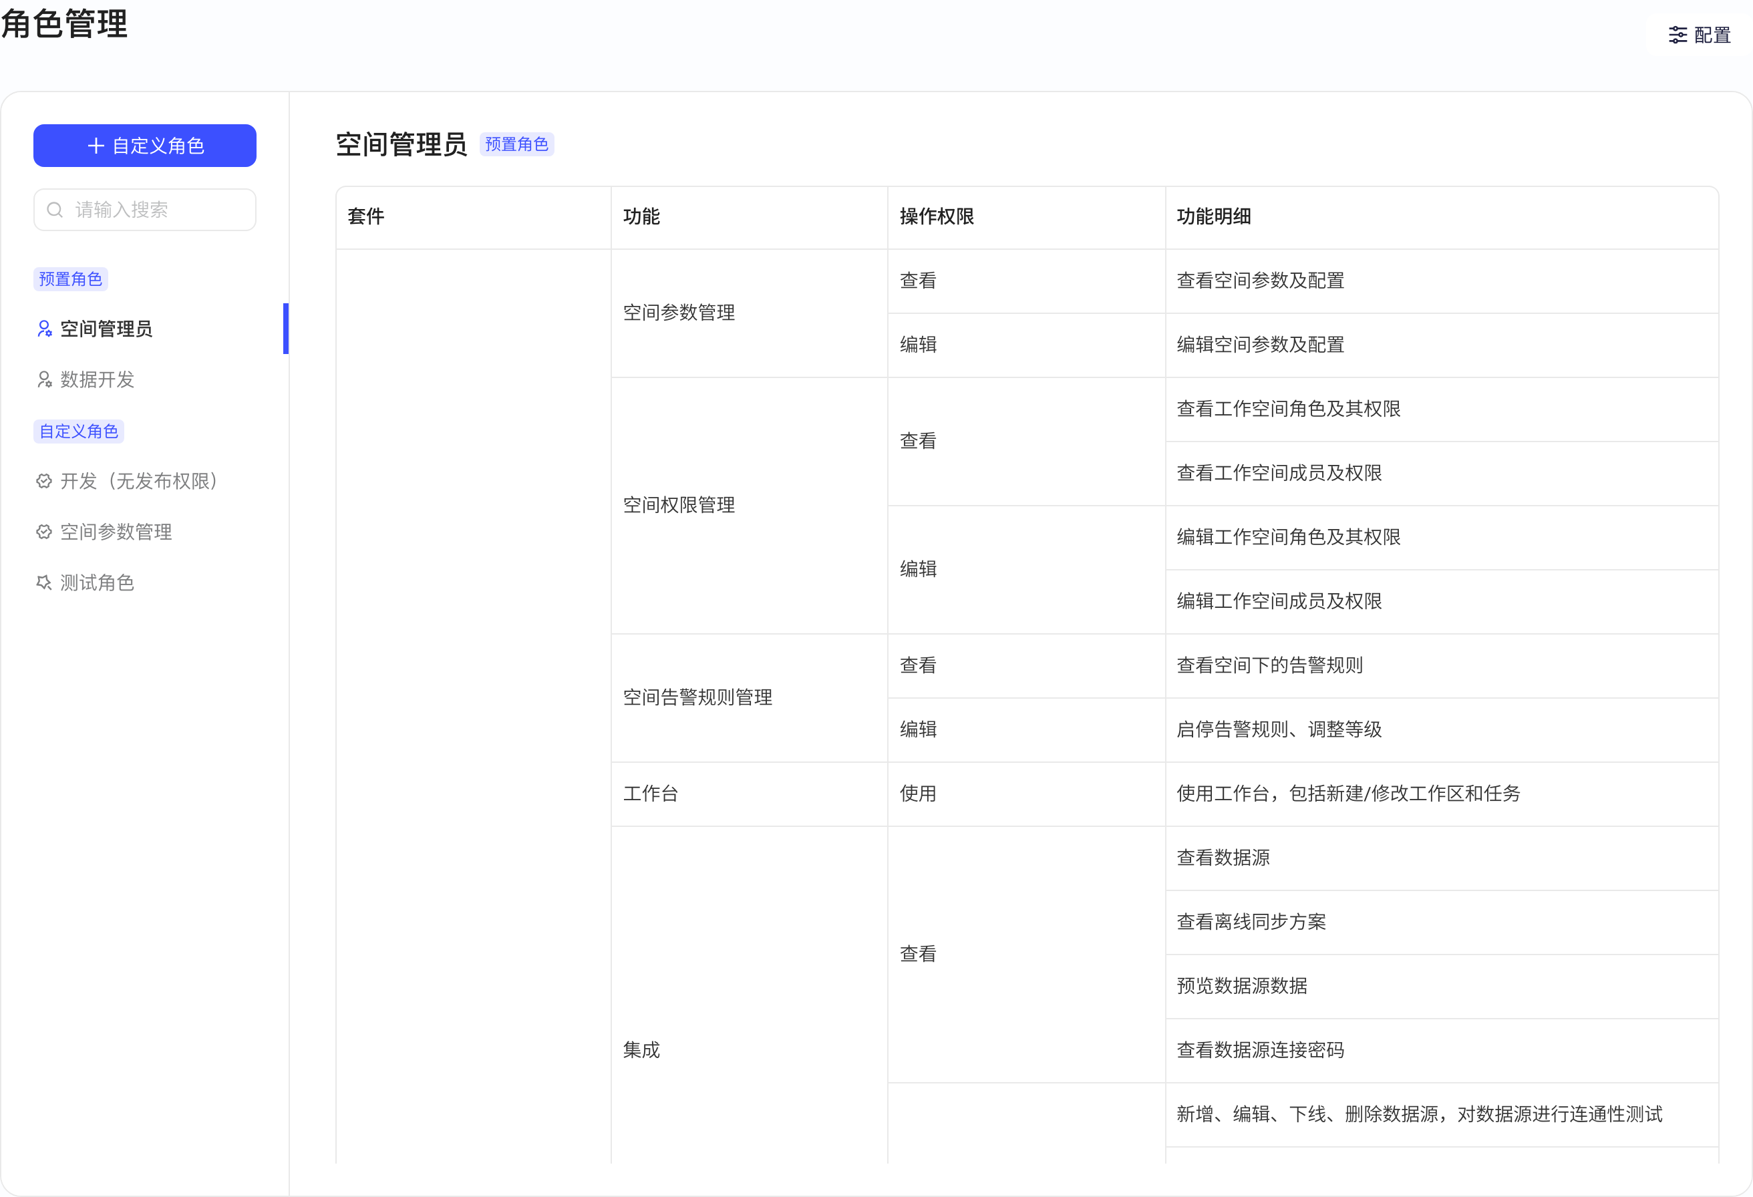Click the user icon beside 空间管理员

click(x=45, y=329)
